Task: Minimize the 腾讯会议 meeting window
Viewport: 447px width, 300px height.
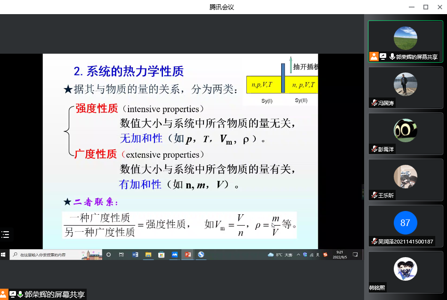Action: coord(412,7)
